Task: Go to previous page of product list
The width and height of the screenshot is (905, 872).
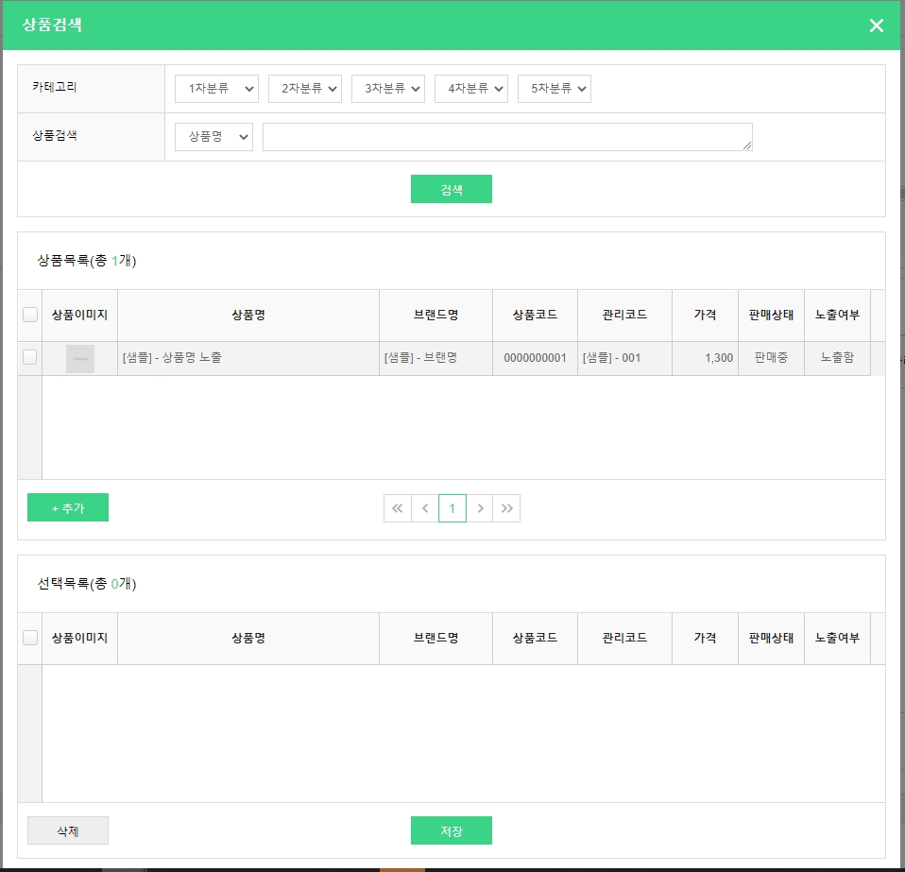Action: point(425,508)
